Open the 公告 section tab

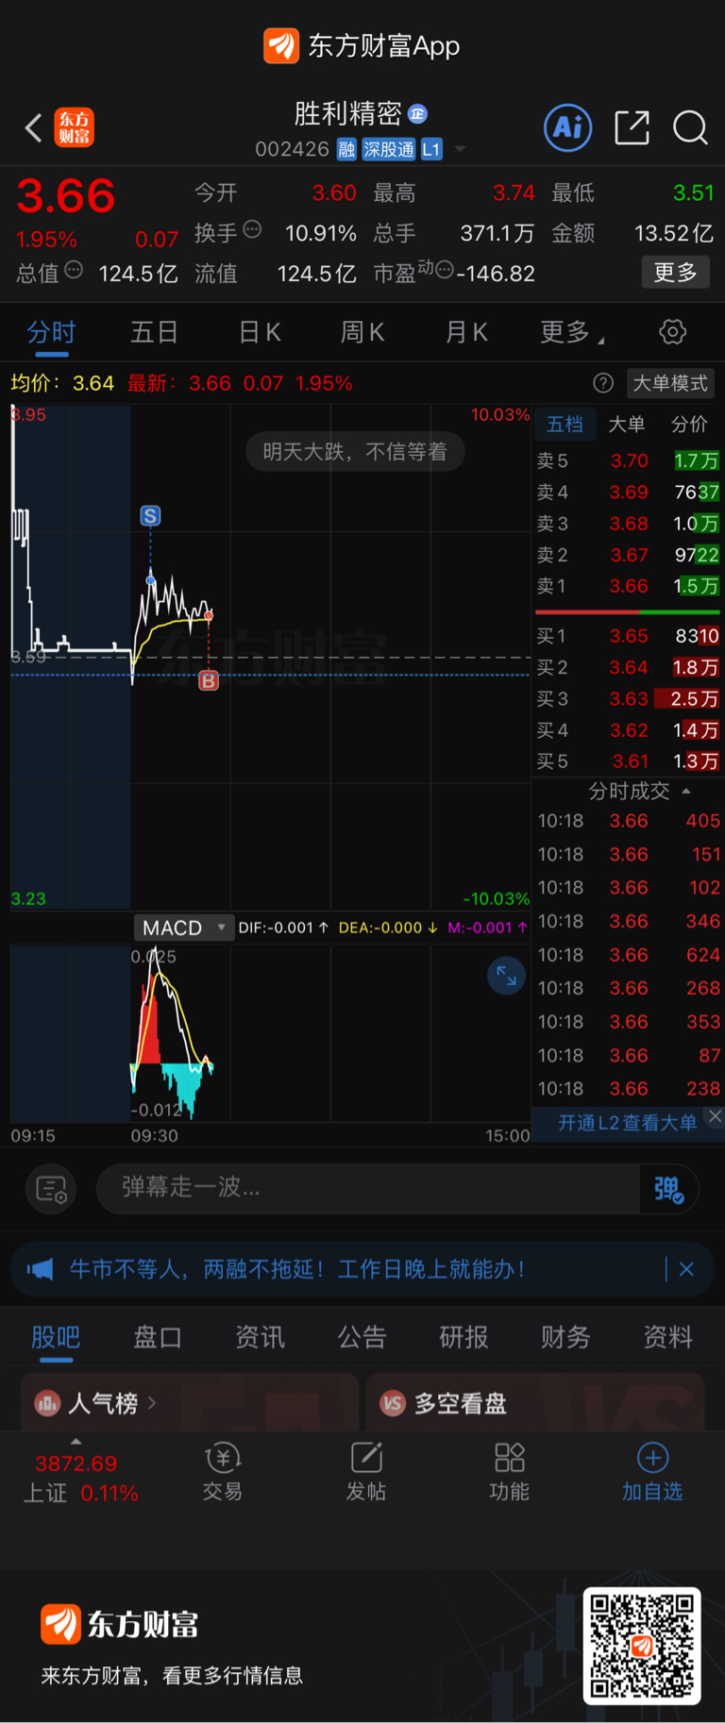point(362,1337)
